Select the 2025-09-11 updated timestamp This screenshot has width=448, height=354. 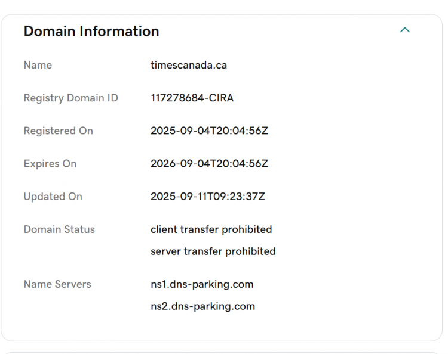(x=208, y=196)
